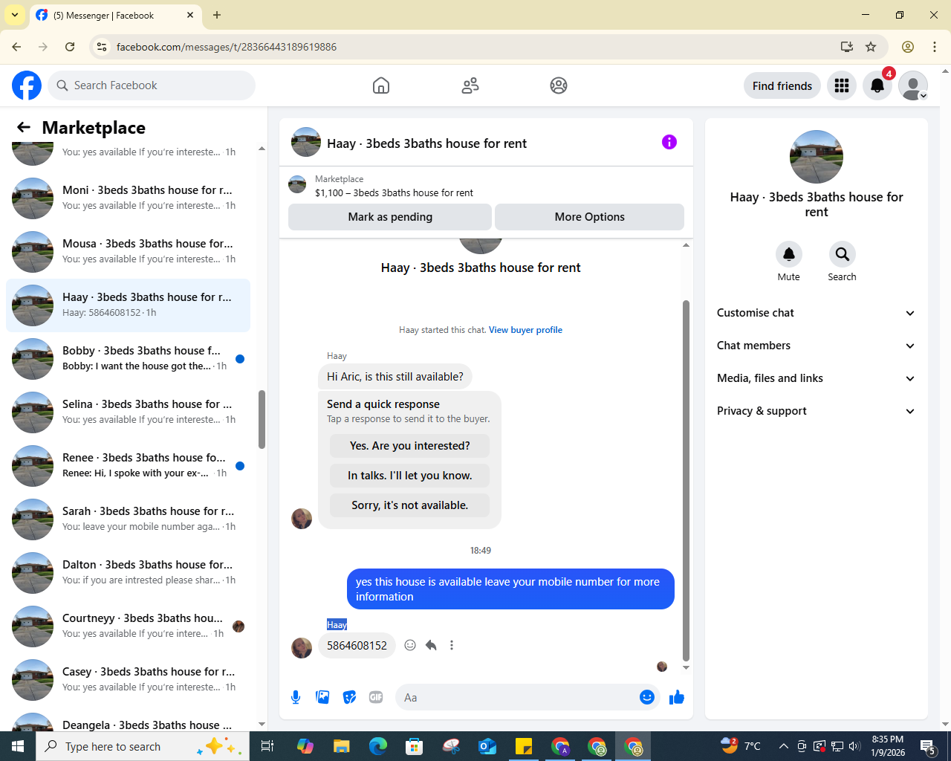Open Windows Start menu

[x=18, y=746]
